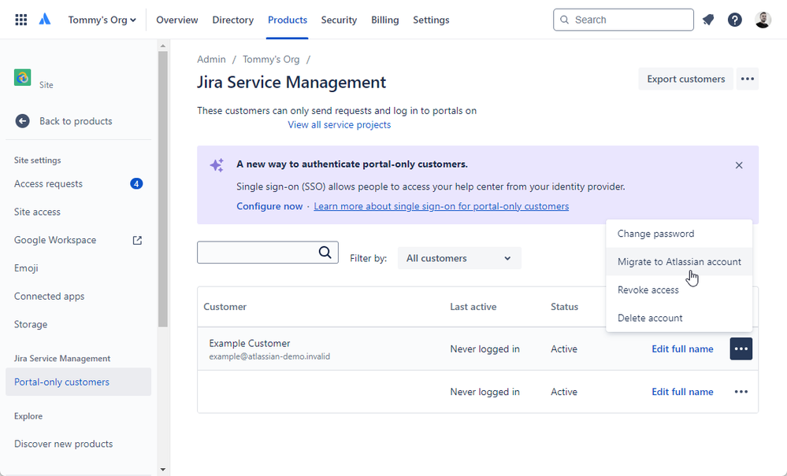Focus the top Search field

pos(622,20)
